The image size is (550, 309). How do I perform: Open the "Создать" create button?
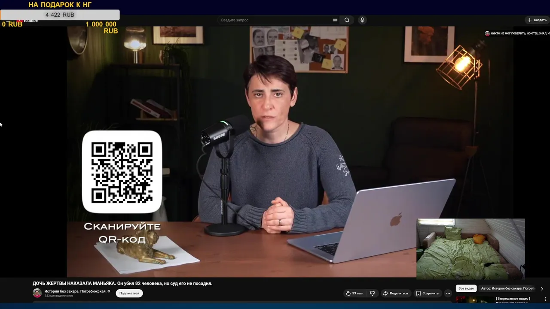coord(537,20)
